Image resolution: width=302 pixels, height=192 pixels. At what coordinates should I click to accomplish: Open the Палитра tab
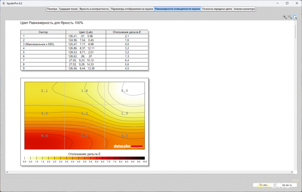(x=52, y=9)
